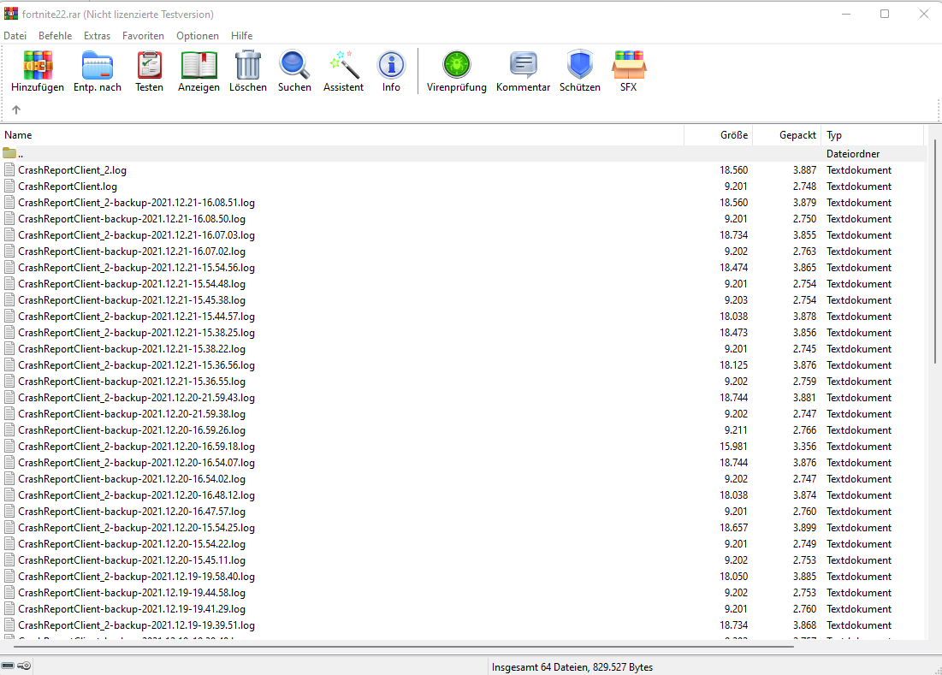Open the Extras menu

pyautogui.click(x=97, y=35)
